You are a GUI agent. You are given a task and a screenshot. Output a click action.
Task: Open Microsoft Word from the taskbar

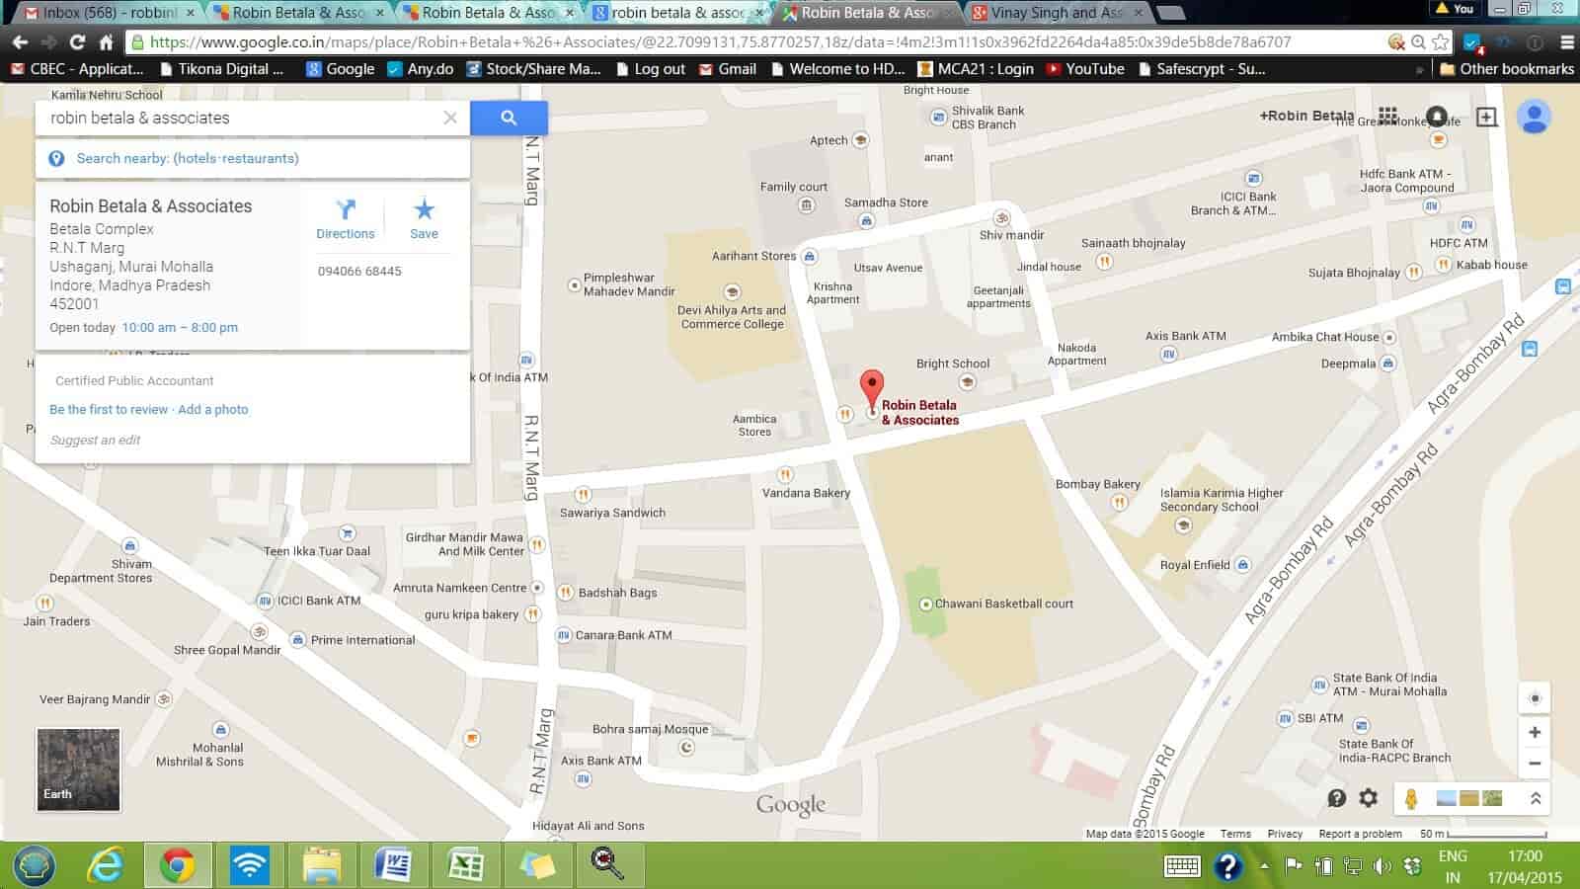click(394, 866)
